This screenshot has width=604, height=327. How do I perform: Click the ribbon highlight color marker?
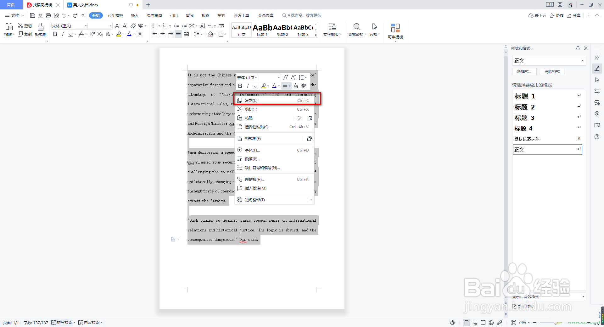119,34
